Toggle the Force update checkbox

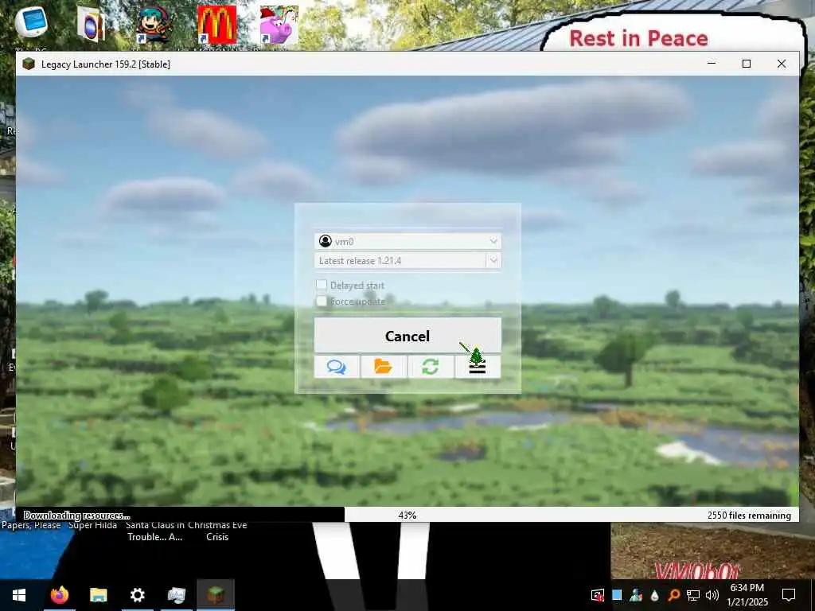[x=322, y=302]
